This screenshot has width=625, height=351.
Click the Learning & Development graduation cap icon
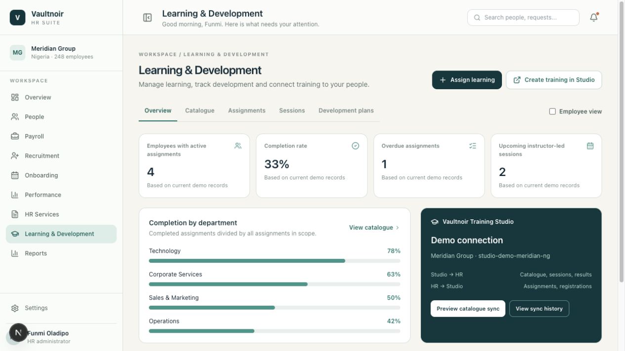(x=15, y=234)
